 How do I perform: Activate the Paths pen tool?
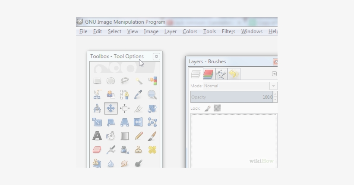pyautogui.click(x=125, y=95)
